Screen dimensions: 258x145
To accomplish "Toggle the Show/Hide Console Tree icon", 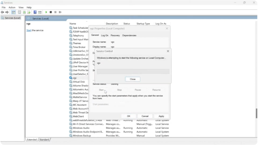I will click(x=13, y=12).
